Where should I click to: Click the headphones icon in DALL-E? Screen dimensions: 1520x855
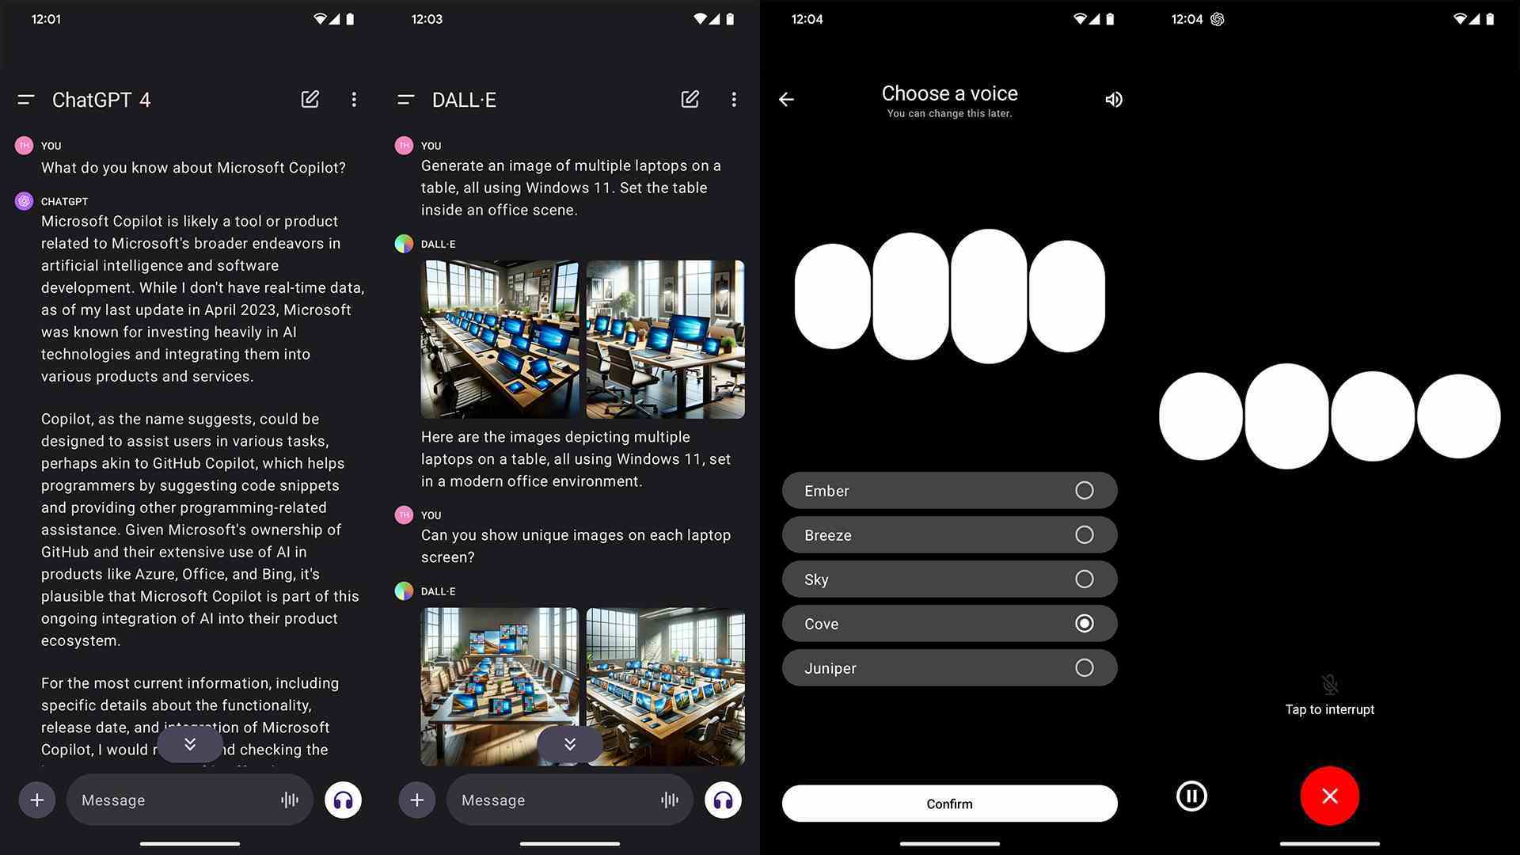723,800
